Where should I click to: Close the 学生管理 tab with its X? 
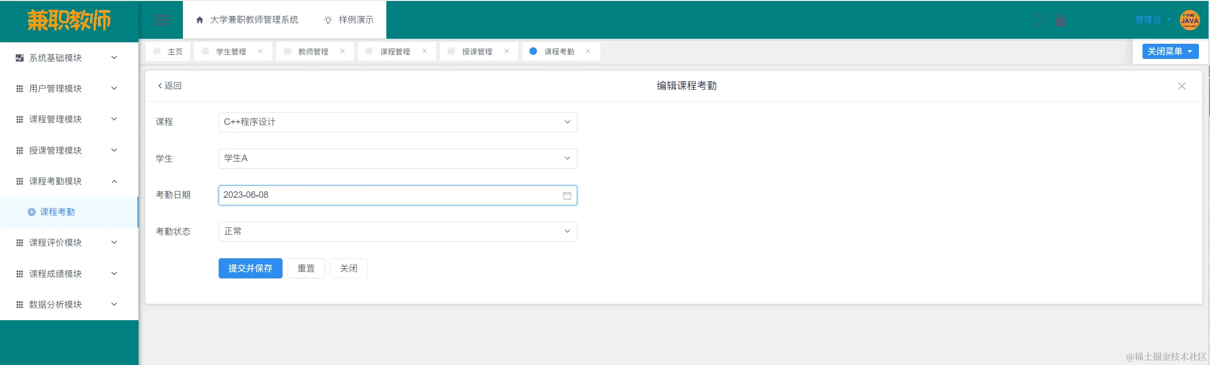coord(260,51)
